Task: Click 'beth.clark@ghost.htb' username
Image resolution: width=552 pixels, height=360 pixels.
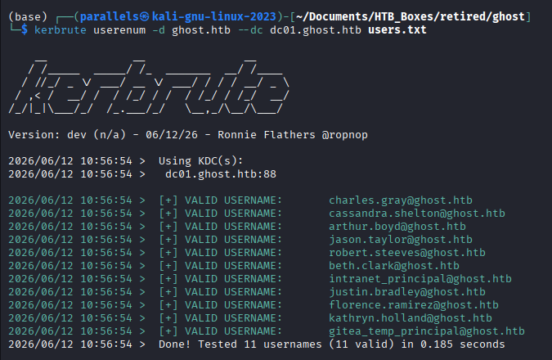Action: tap(394, 266)
